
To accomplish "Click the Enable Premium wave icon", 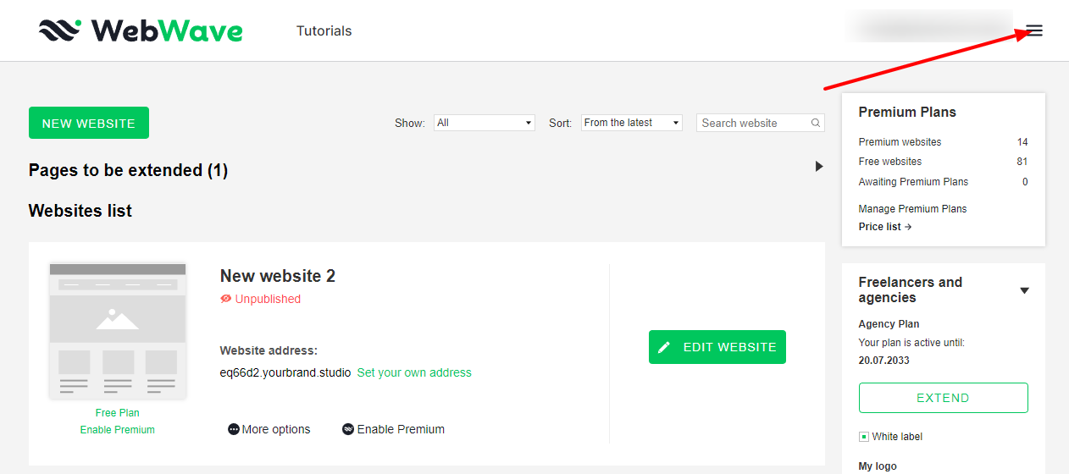I will coord(347,429).
